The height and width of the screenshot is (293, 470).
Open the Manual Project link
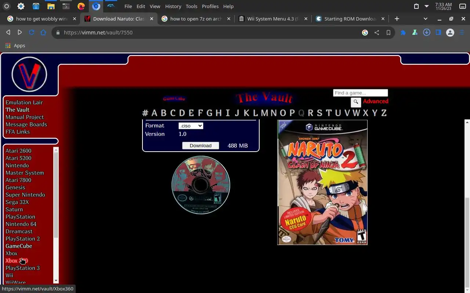point(25,117)
